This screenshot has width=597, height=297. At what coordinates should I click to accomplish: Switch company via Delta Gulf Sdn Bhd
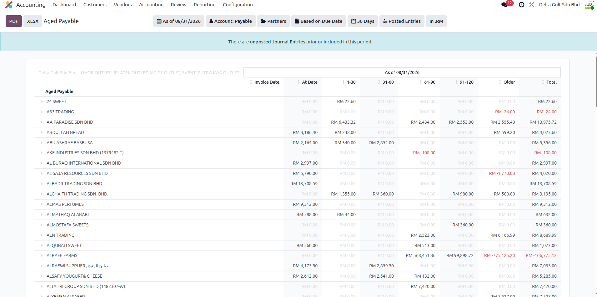click(559, 5)
